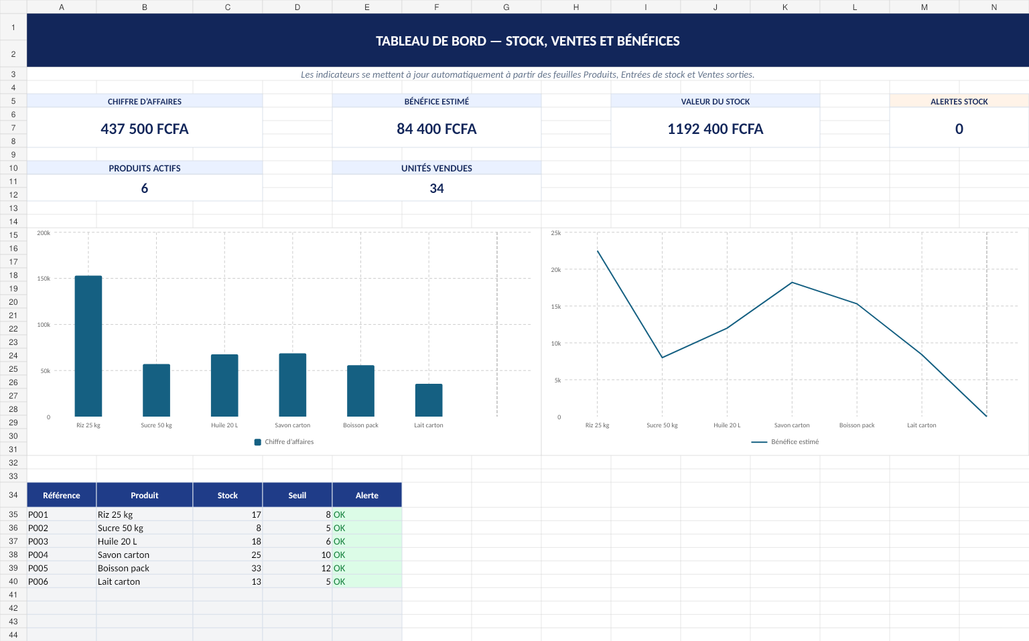
Task: Click the 1192 400 FCFA value
Action: 715,129
